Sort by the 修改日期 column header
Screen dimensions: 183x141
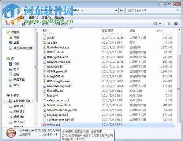[108, 30]
